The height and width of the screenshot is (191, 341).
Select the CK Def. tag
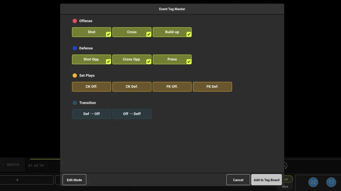[x=132, y=87]
